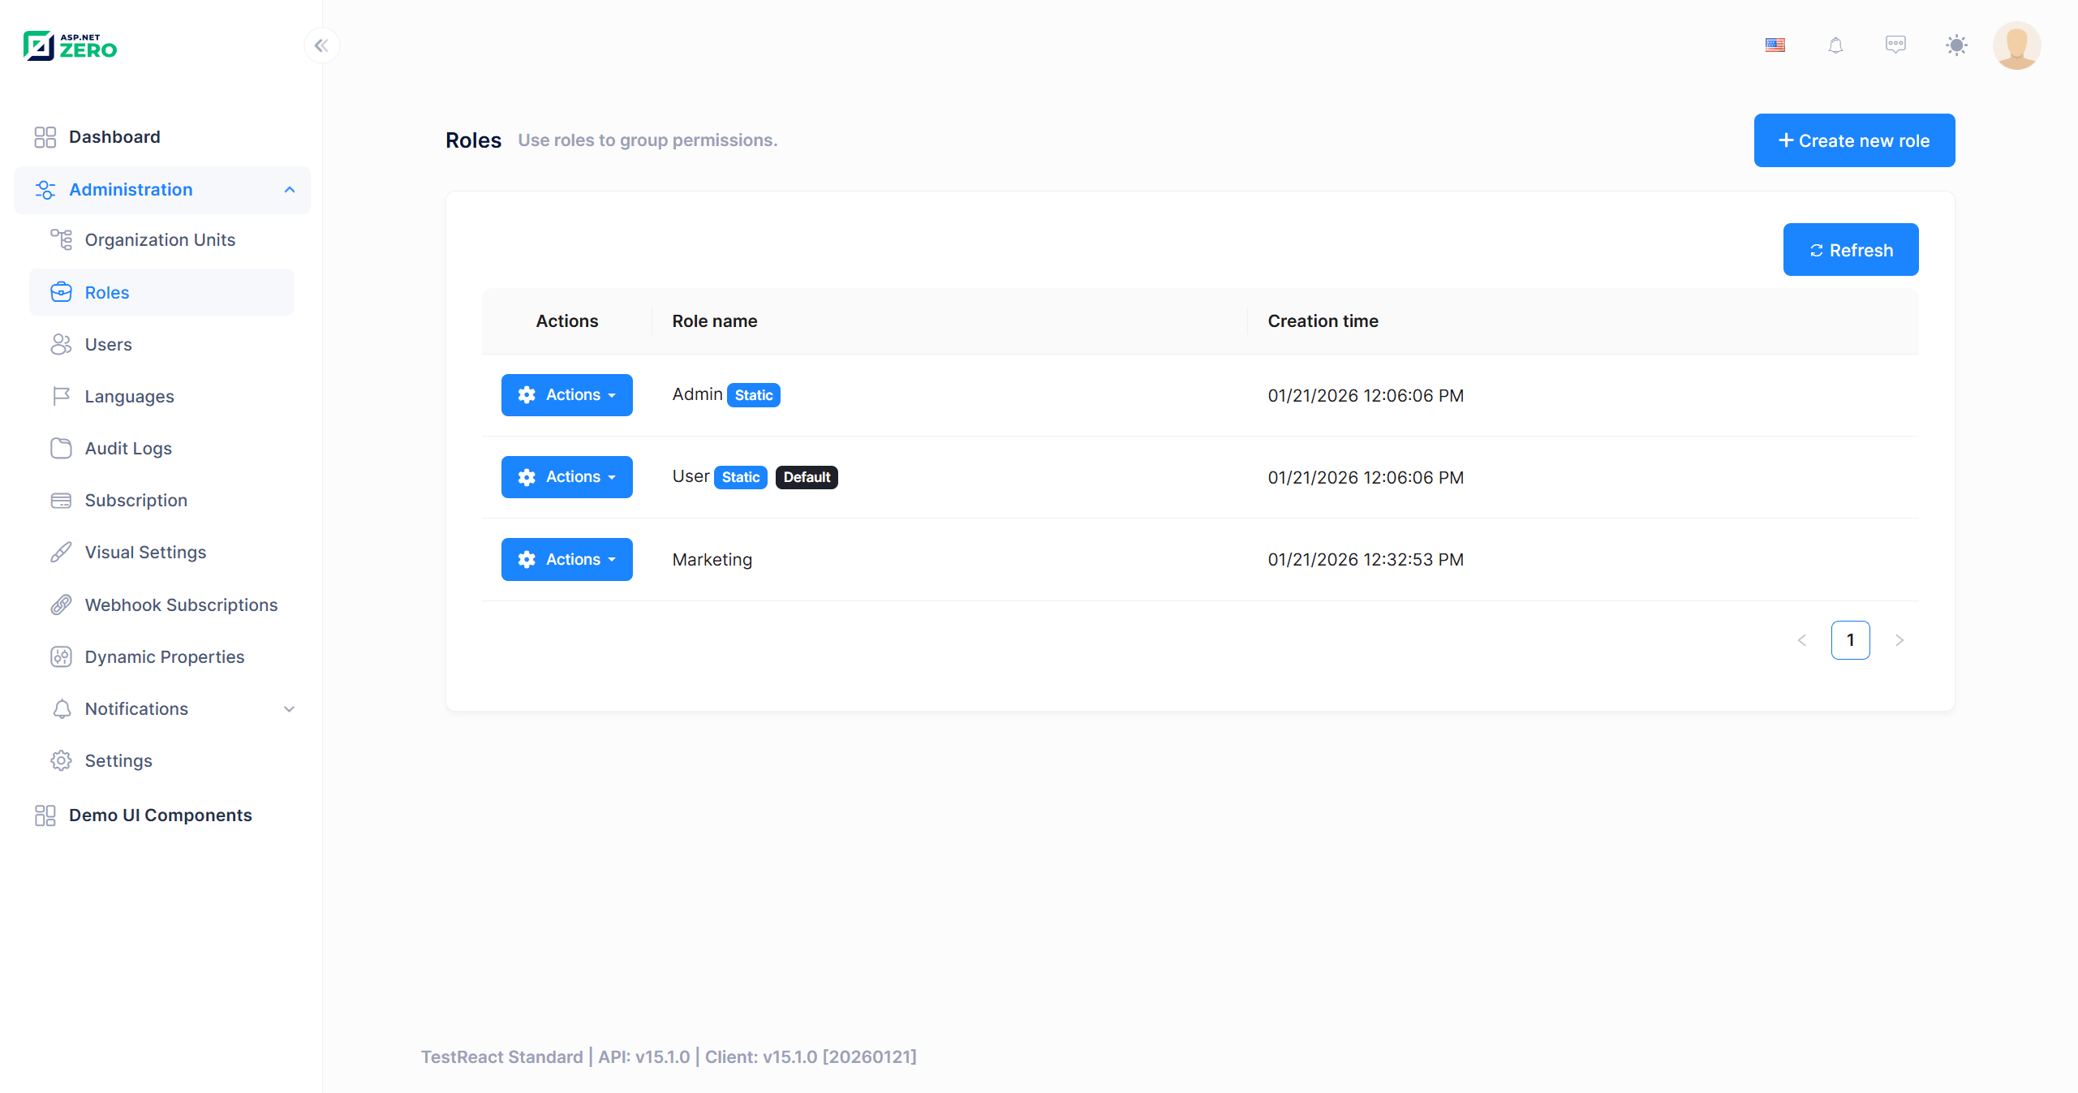Select the Marketing role name
Viewport: 2078px width, 1093px height.
[712, 560]
